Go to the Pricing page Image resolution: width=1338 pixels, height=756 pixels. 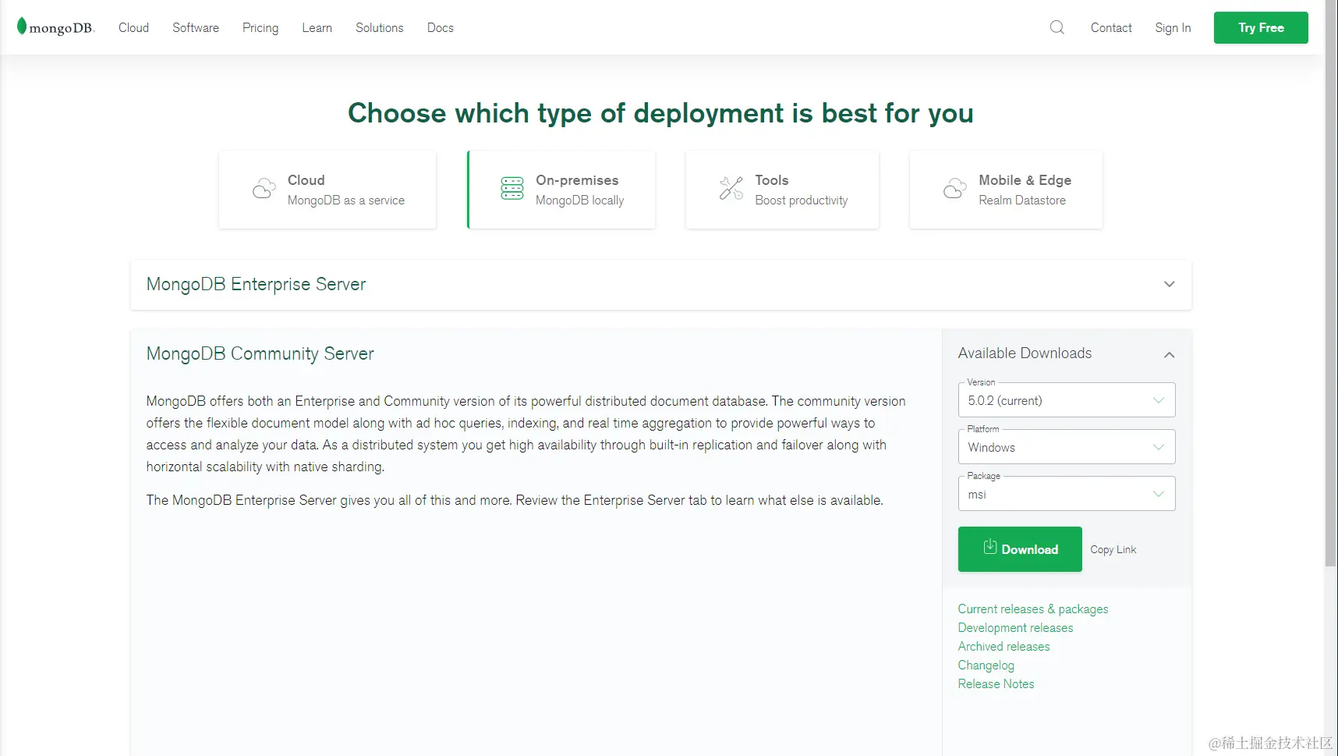pos(260,28)
